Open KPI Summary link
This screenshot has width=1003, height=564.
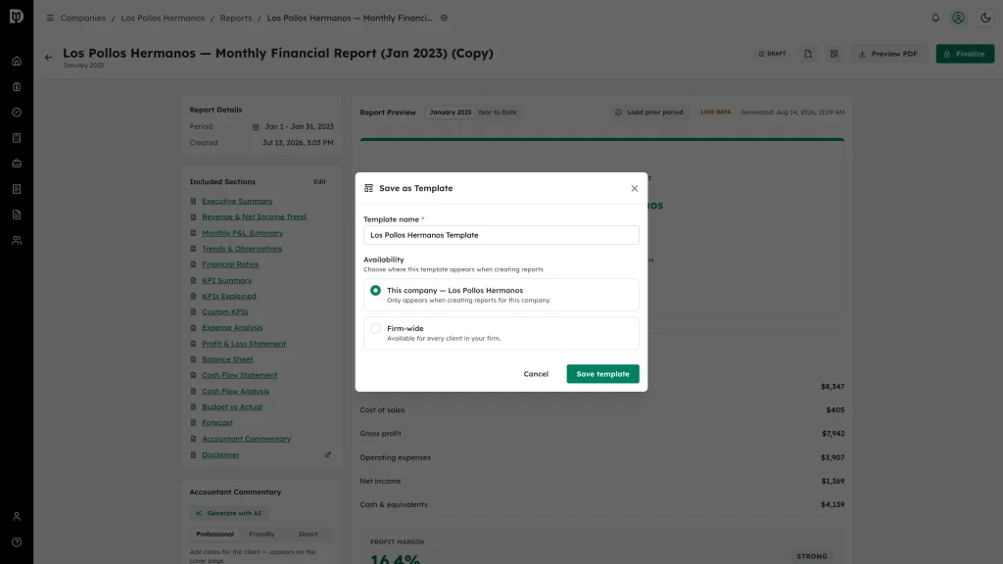pos(227,280)
